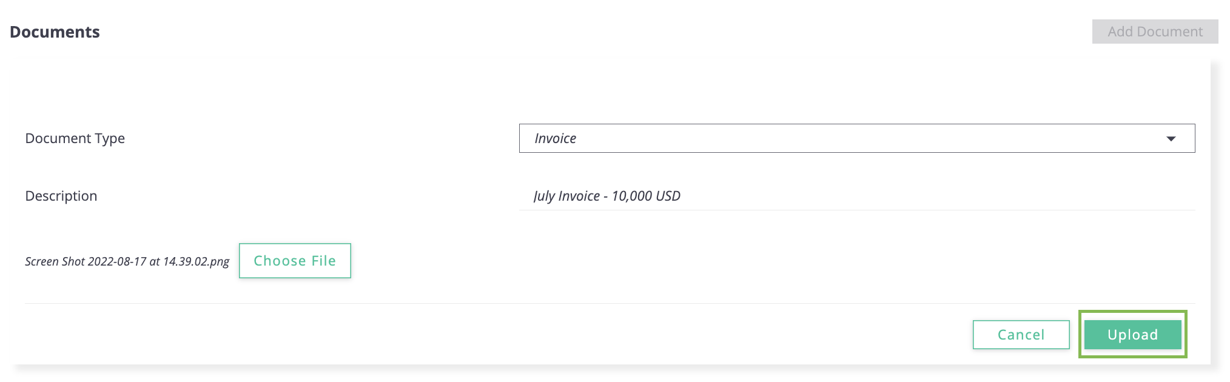1230x382 pixels.
Task: Click the green highlight frame around Upload
Action: point(1132,313)
